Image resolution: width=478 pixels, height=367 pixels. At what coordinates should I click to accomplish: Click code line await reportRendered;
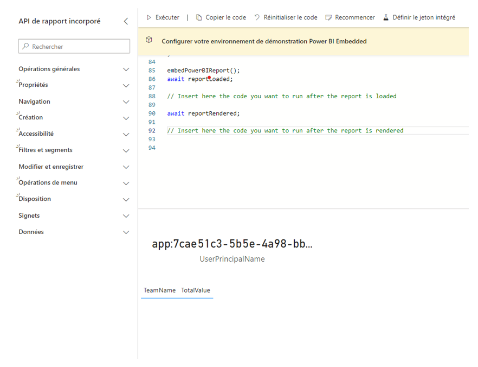(203, 113)
